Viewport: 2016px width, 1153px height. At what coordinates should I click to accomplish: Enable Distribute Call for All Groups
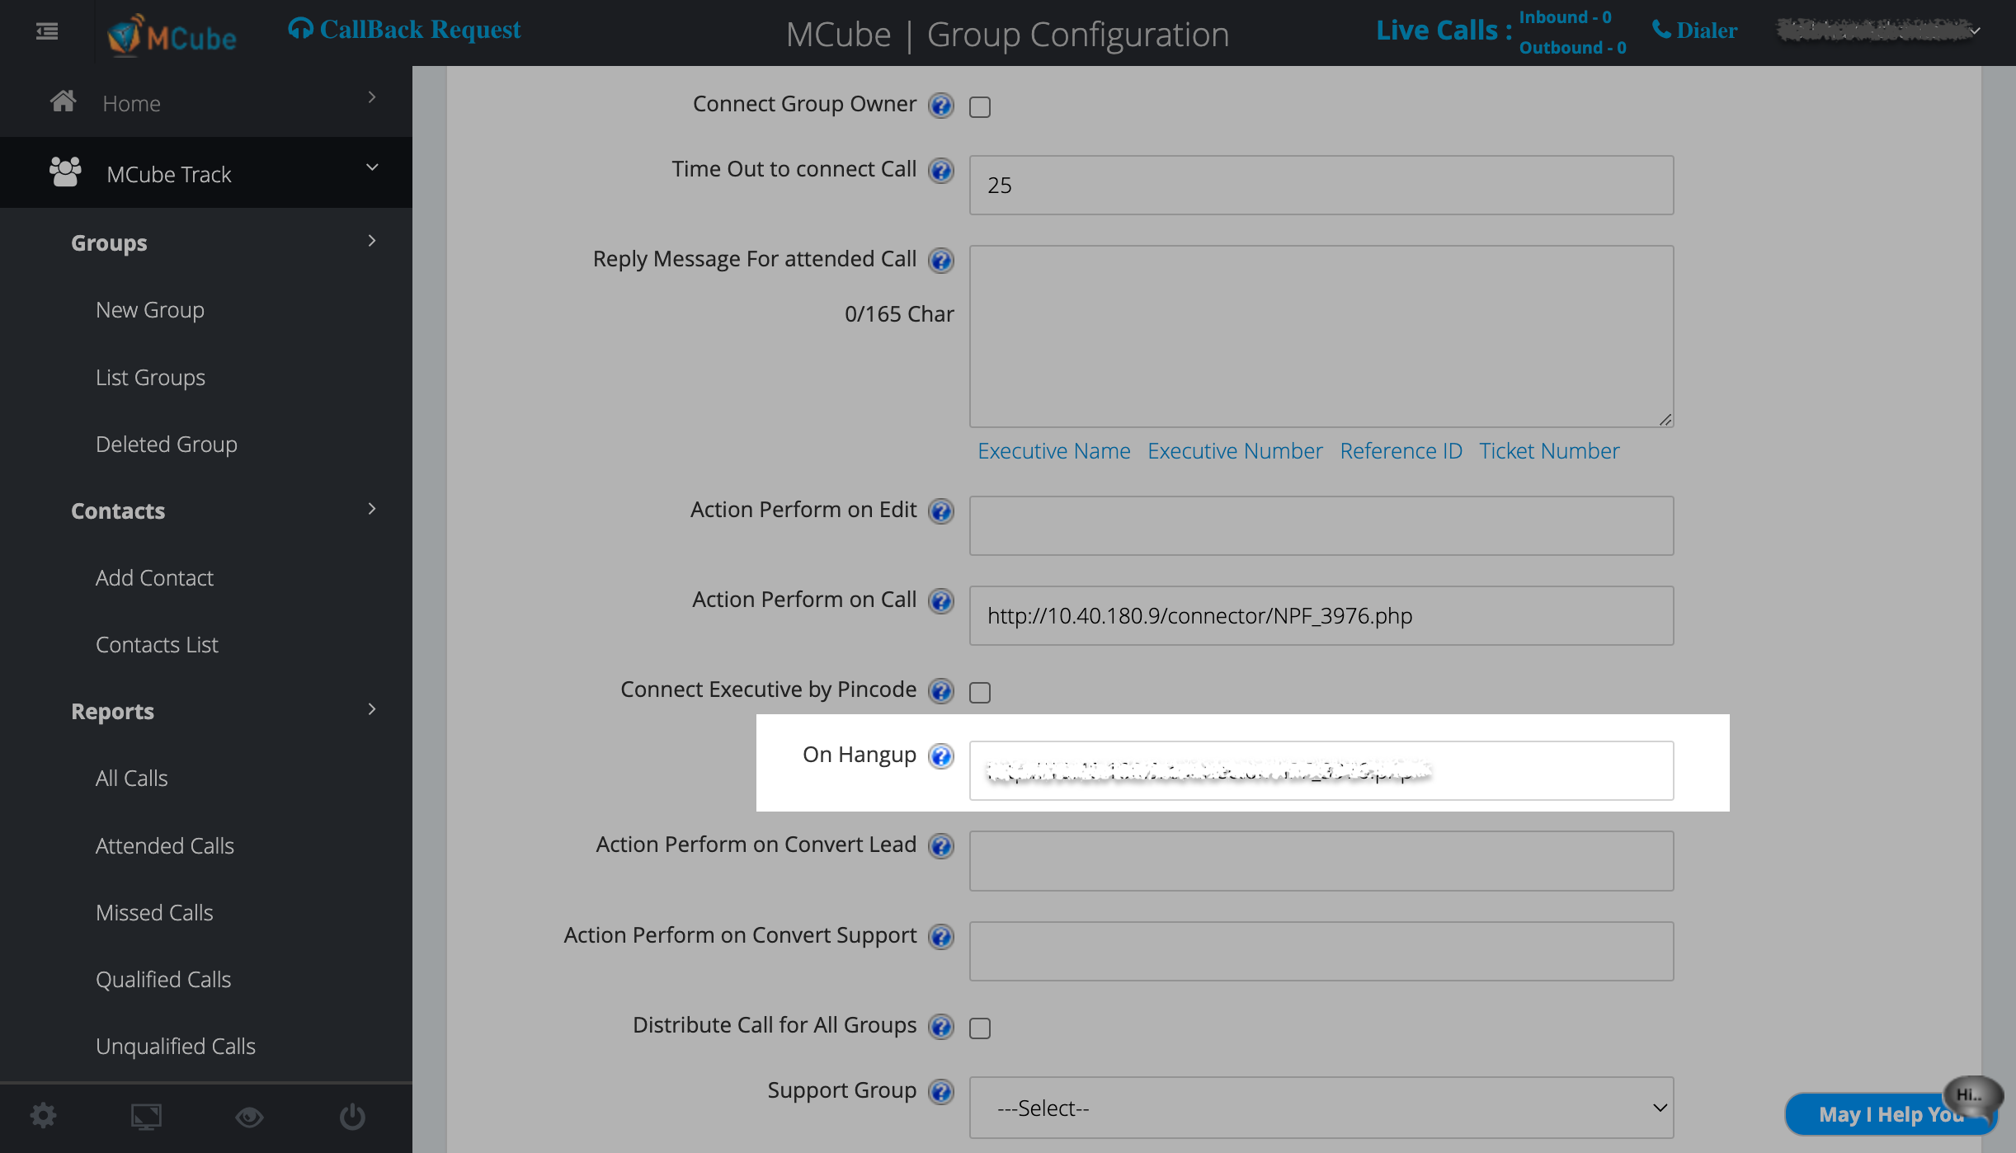point(979,1028)
